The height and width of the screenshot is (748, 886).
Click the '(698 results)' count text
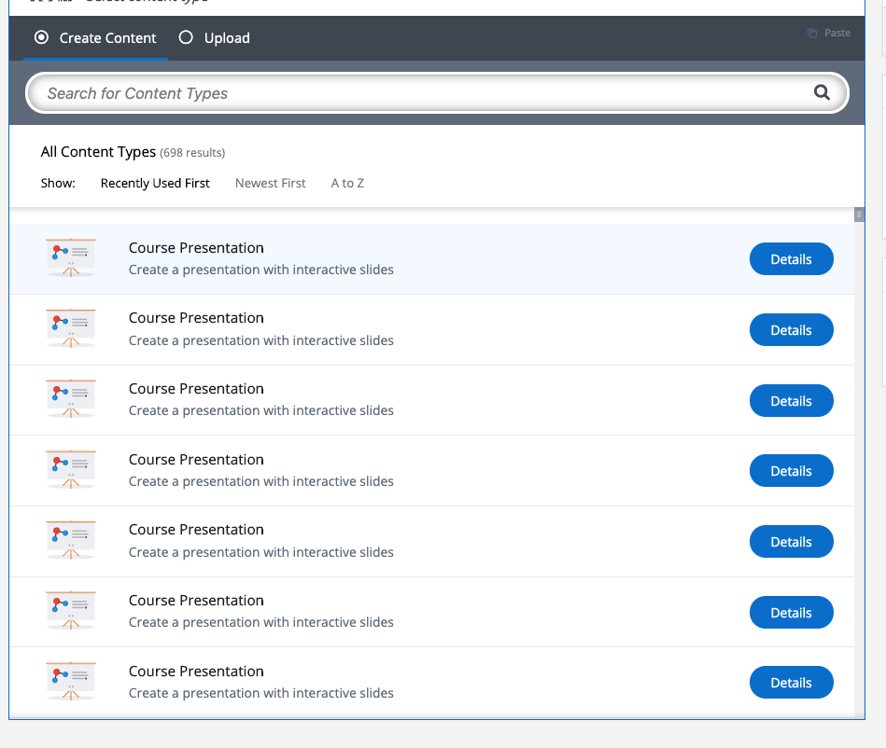[192, 152]
